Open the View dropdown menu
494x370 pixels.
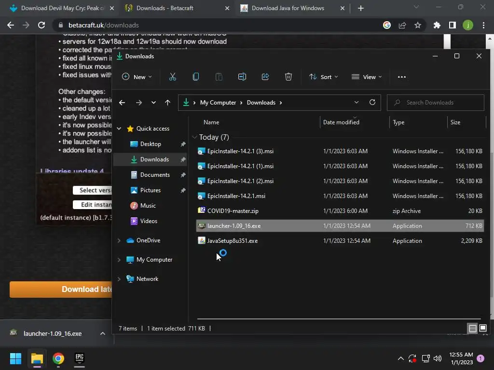click(x=367, y=77)
